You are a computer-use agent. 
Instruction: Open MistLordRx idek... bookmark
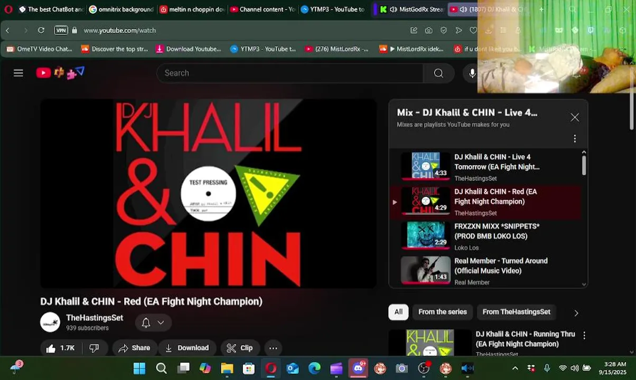pyautogui.click(x=411, y=49)
